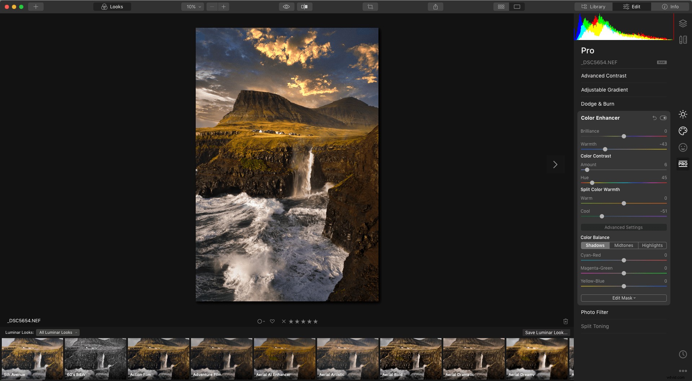This screenshot has height=381, width=692.
Task: Select the Highlights color balance tab
Action: click(x=652, y=245)
